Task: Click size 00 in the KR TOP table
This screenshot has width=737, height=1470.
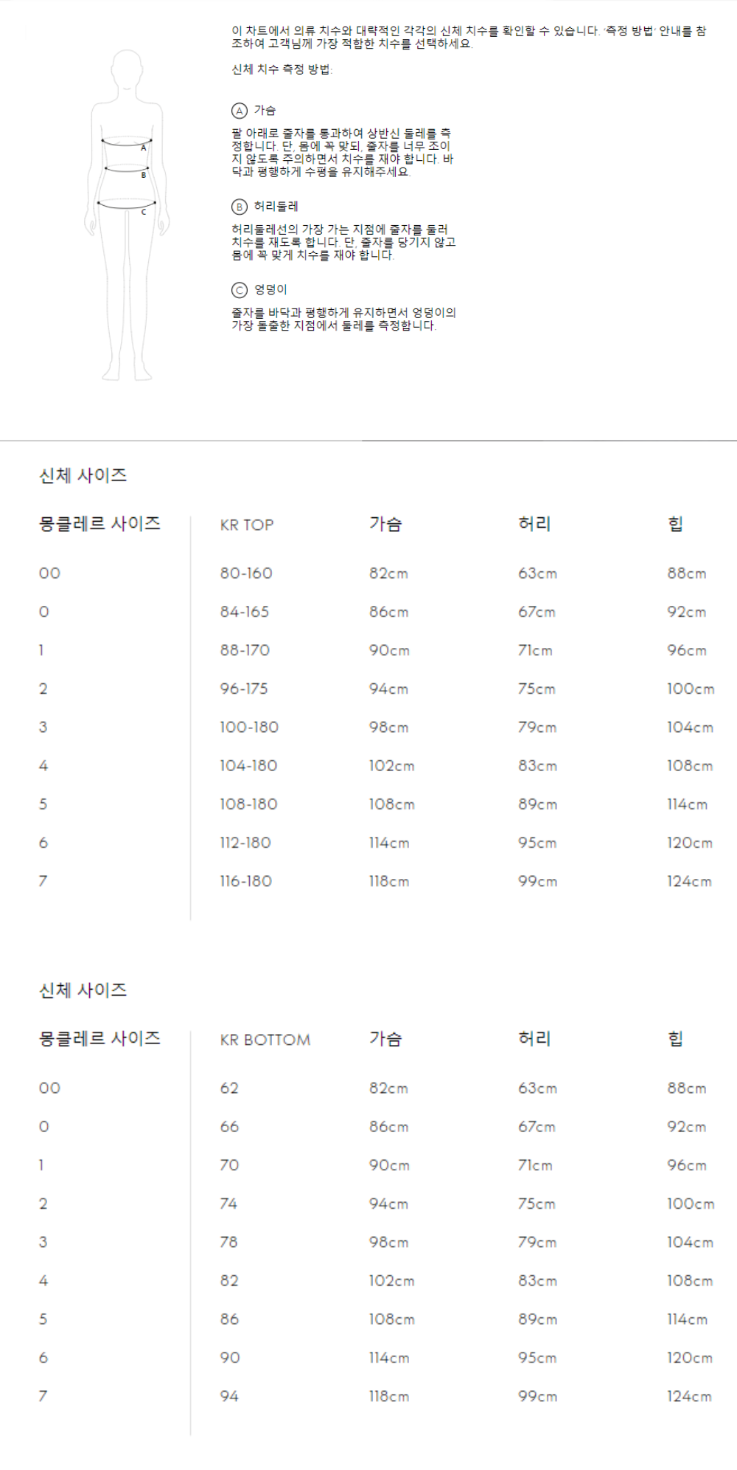Action: click(x=49, y=573)
